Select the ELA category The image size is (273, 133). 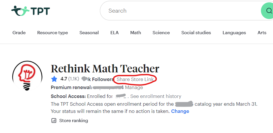[114, 33]
